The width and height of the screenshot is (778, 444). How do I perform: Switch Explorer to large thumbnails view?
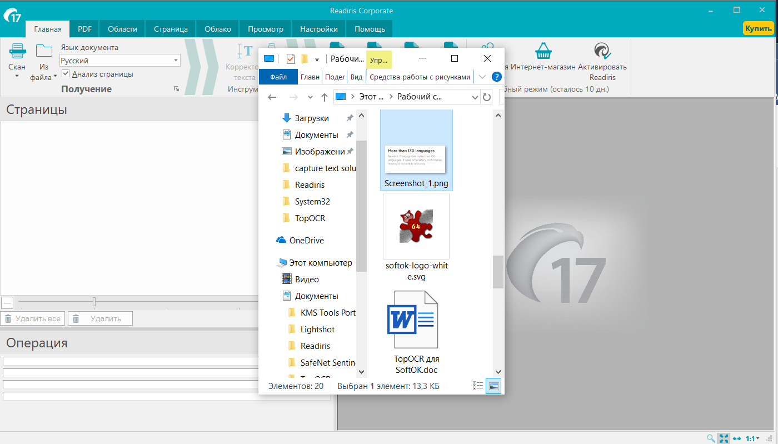click(x=493, y=386)
